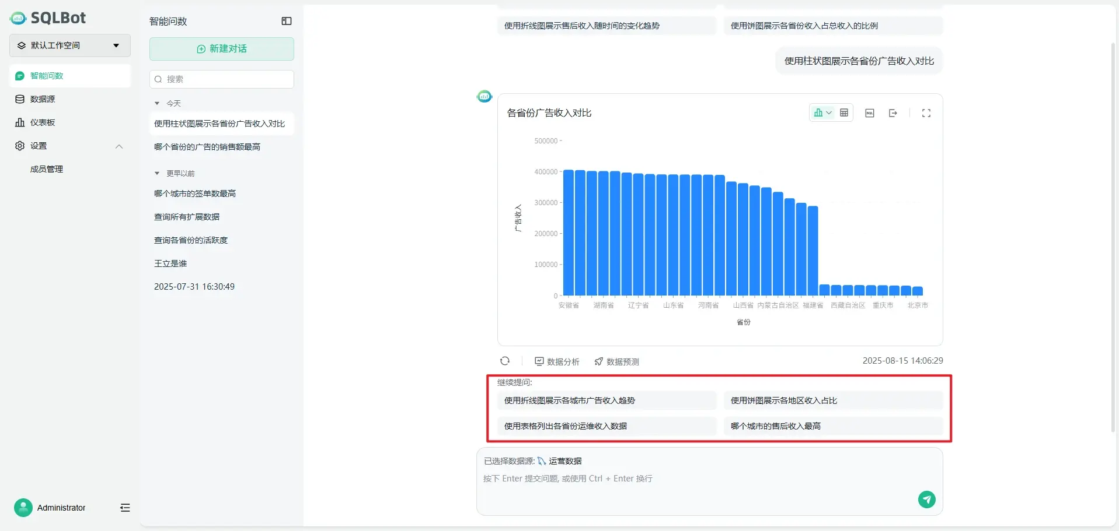Open chat 查询各省份的活跃度
Viewport: 1119px width, 531px height.
[222, 240]
